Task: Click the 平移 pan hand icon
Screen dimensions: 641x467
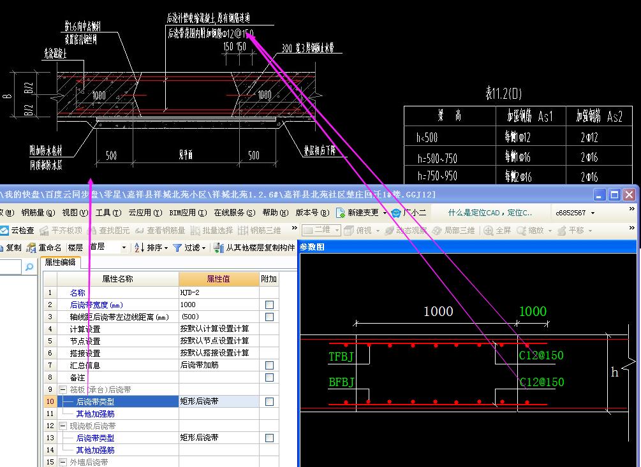Action: 562,231
